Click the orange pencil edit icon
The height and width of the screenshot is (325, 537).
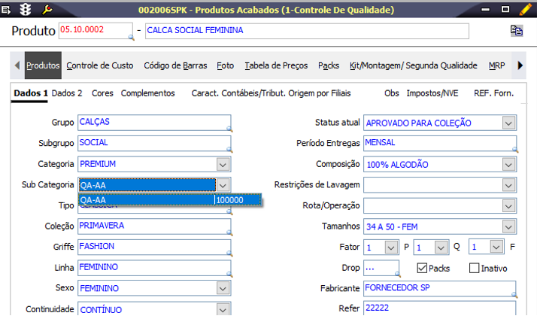525,9
